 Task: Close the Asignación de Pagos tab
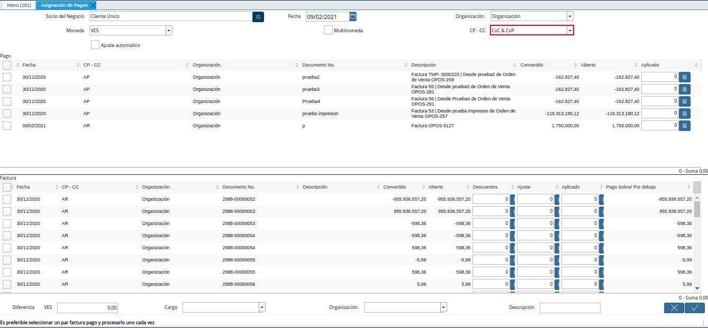93,5
